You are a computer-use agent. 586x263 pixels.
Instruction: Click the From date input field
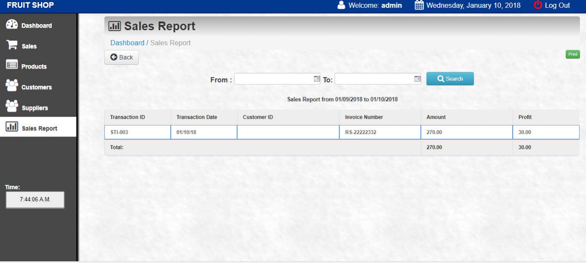[277, 79]
